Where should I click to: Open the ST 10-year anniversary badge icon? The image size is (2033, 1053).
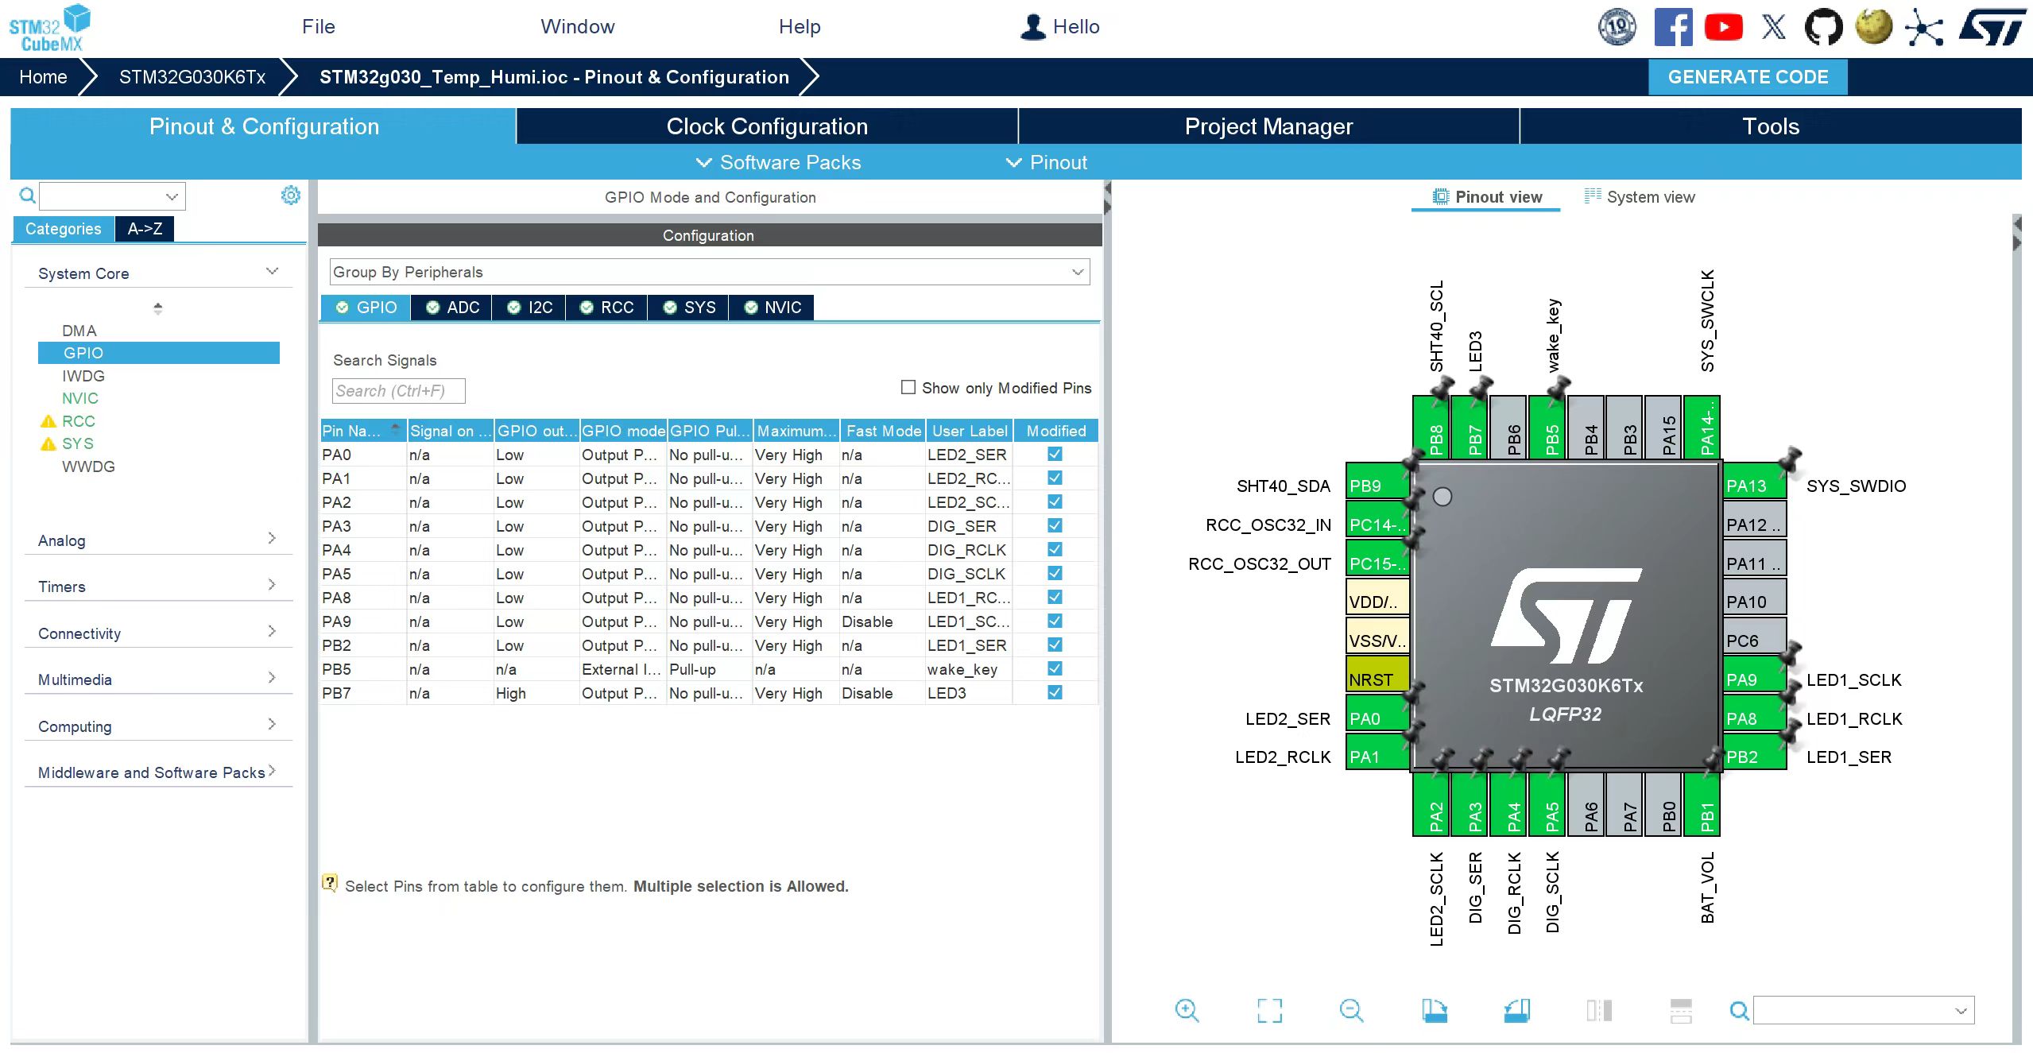(1617, 27)
